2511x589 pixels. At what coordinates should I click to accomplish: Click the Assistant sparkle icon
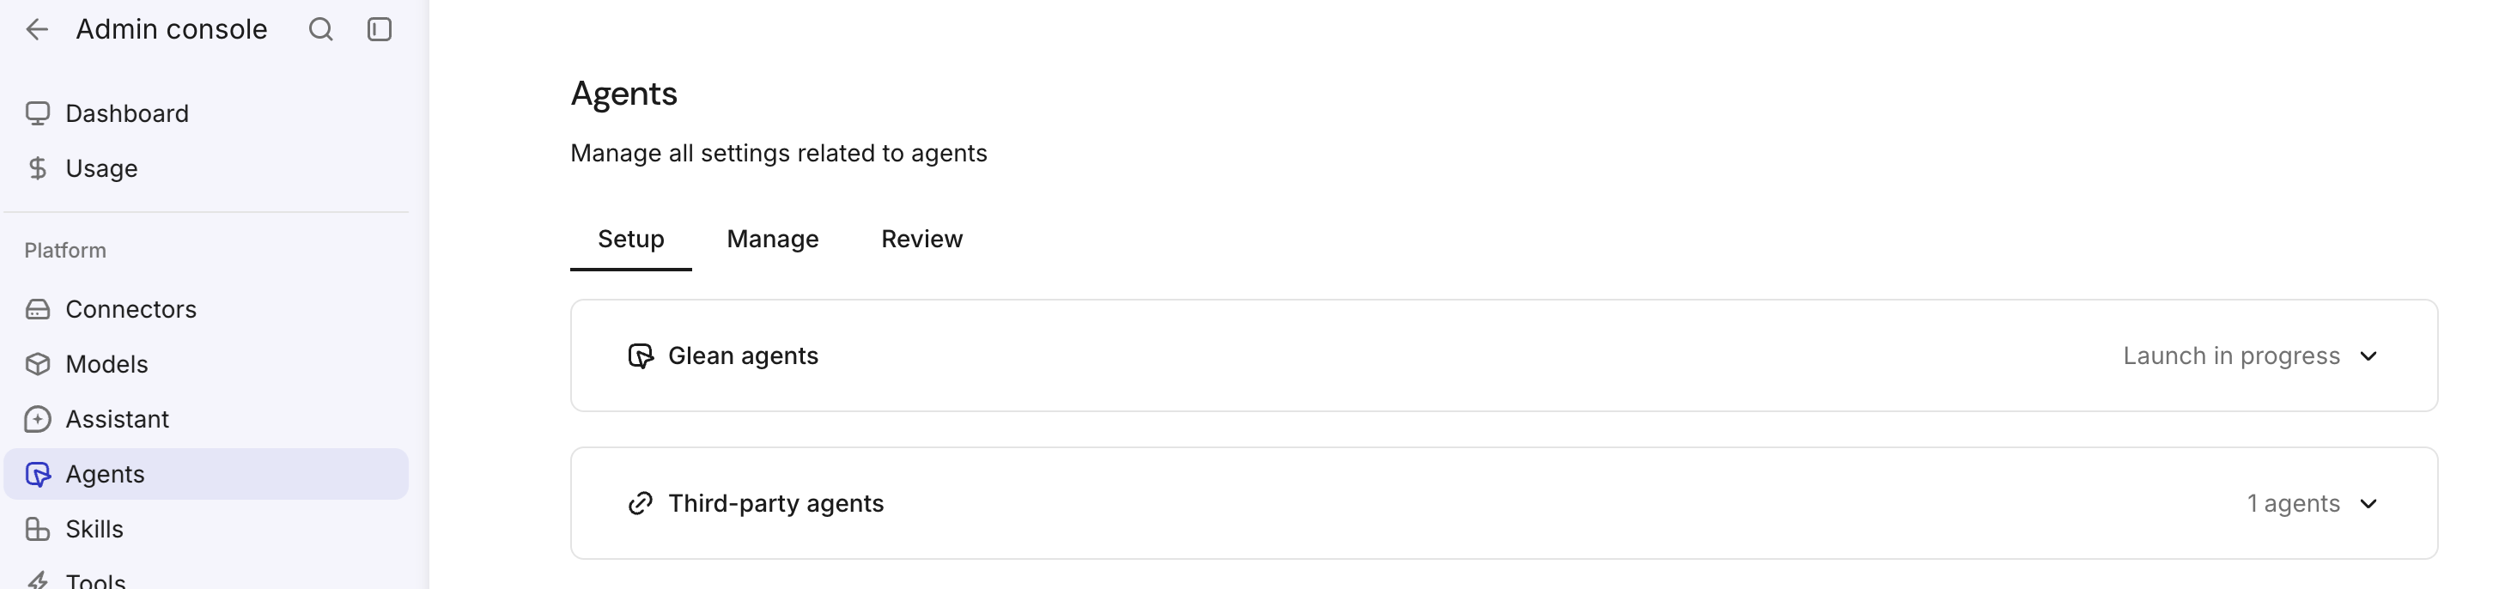point(37,419)
